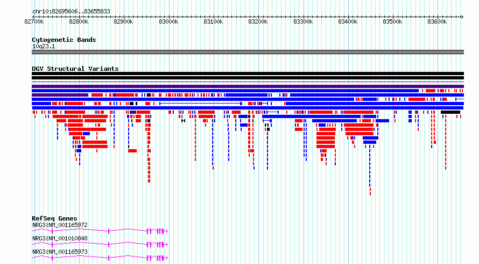Click the 10q23.1 band label
Image resolution: width=479 pixels, height=264 pixels.
click(x=44, y=47)
